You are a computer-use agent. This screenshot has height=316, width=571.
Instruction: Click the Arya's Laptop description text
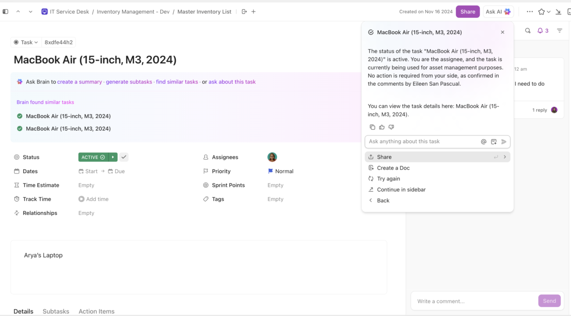coord(43,255)
